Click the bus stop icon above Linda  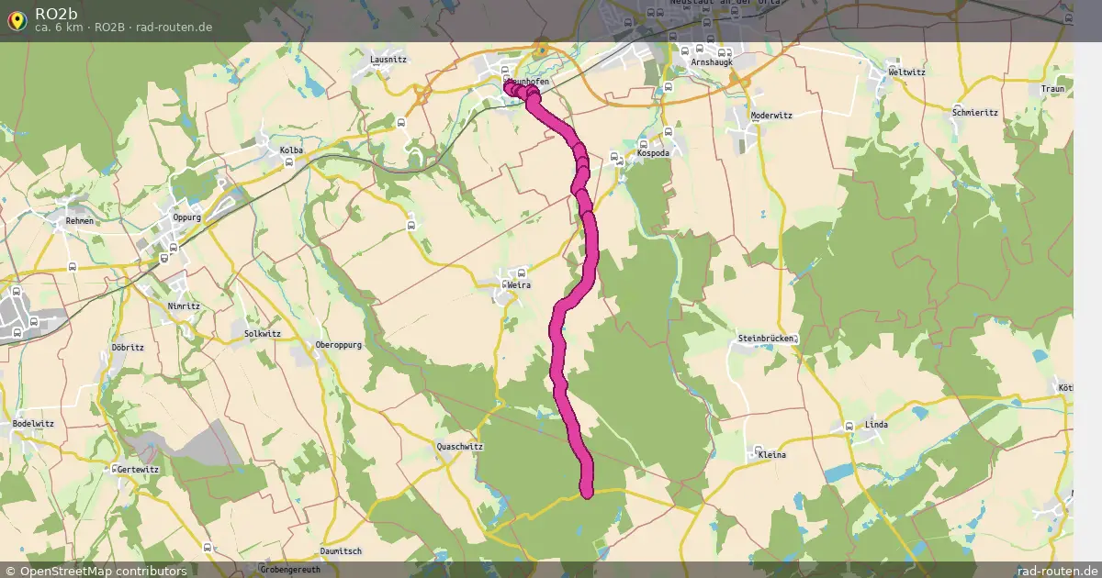(x=849, y=427)
